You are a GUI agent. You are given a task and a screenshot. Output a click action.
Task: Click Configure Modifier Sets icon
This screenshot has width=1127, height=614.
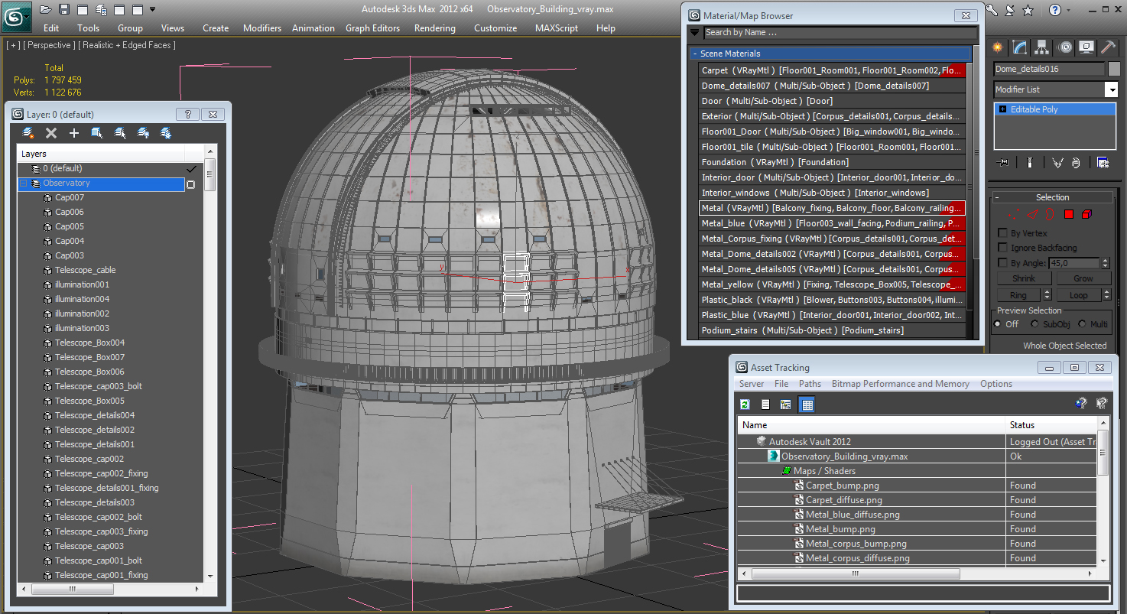[x=1103, y=162]
